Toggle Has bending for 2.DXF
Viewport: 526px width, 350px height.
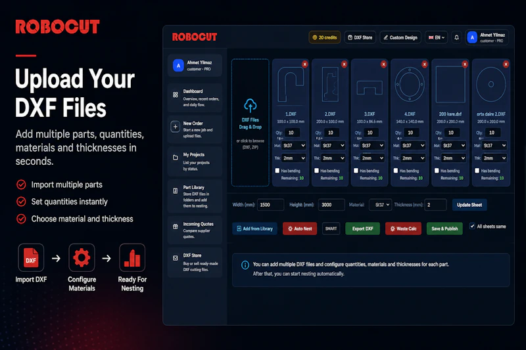316,171
